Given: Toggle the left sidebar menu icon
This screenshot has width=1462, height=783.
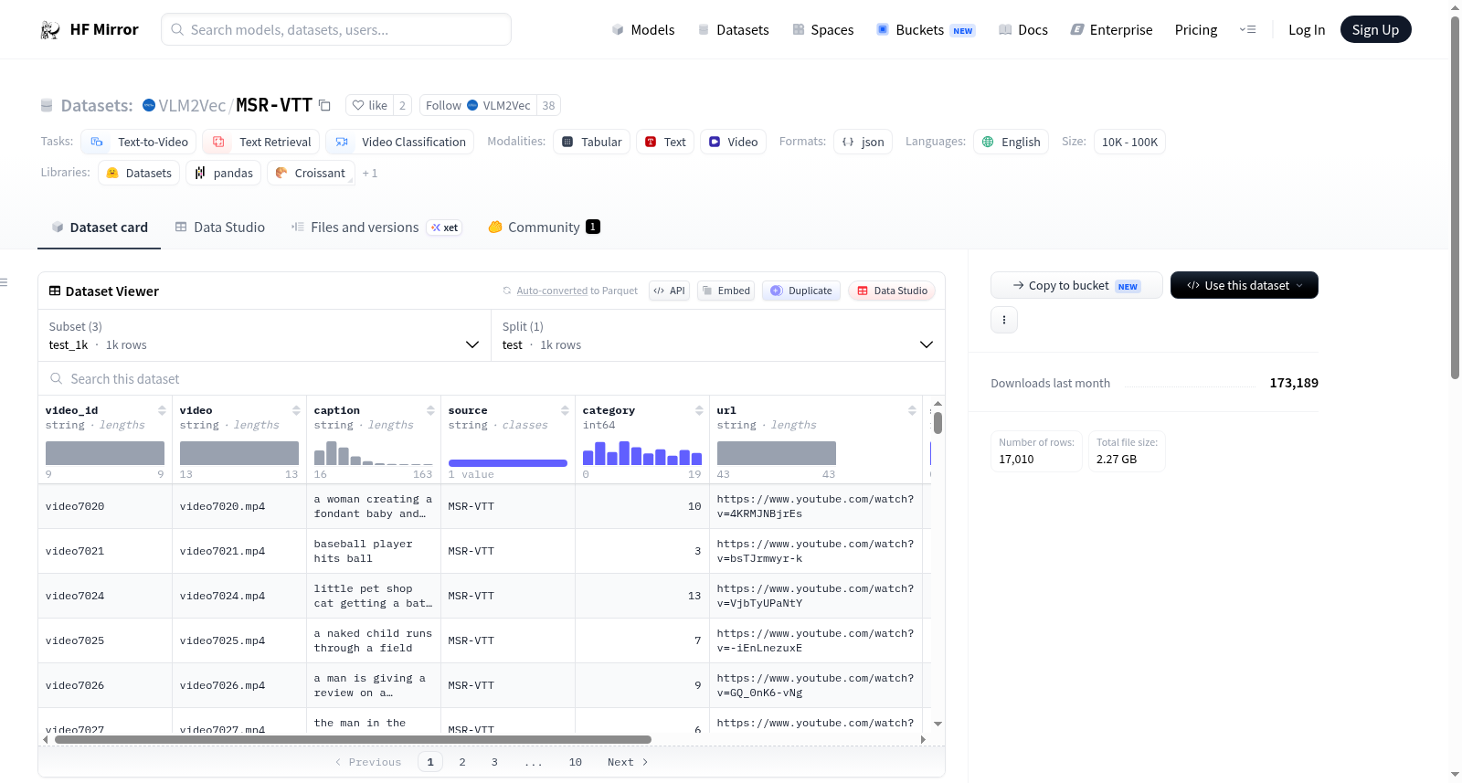Looking at the screenshot, I should [5, 282].
